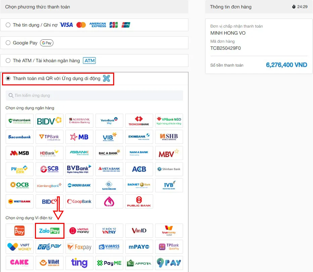
Task: Choose the VTC Pay wallet
Action: pyautogui.click(x=49, y=247)
